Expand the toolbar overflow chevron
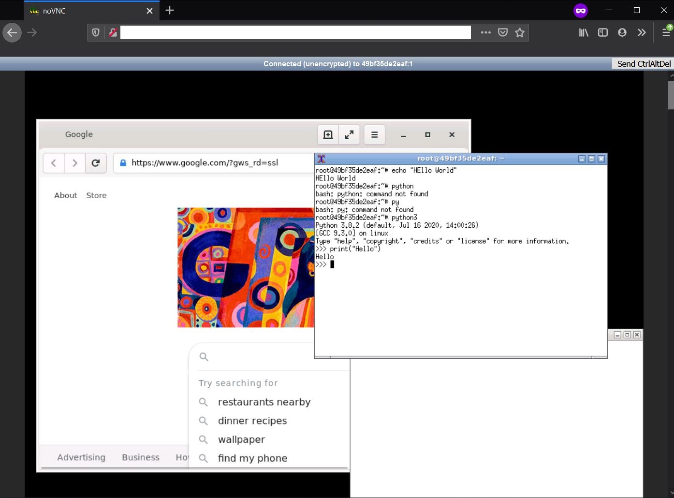Viewport: 674px width, 498px height. (642, 32)
